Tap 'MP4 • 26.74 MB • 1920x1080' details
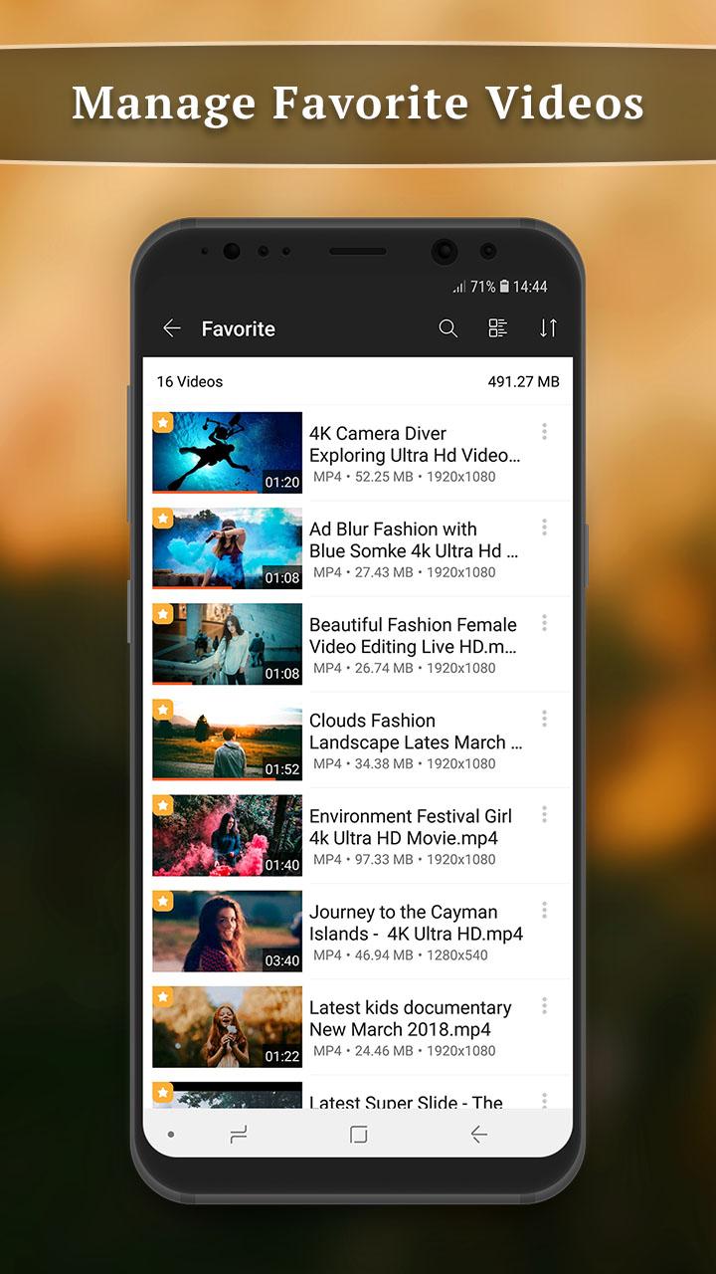716x1274 pixels. (405, 668)
